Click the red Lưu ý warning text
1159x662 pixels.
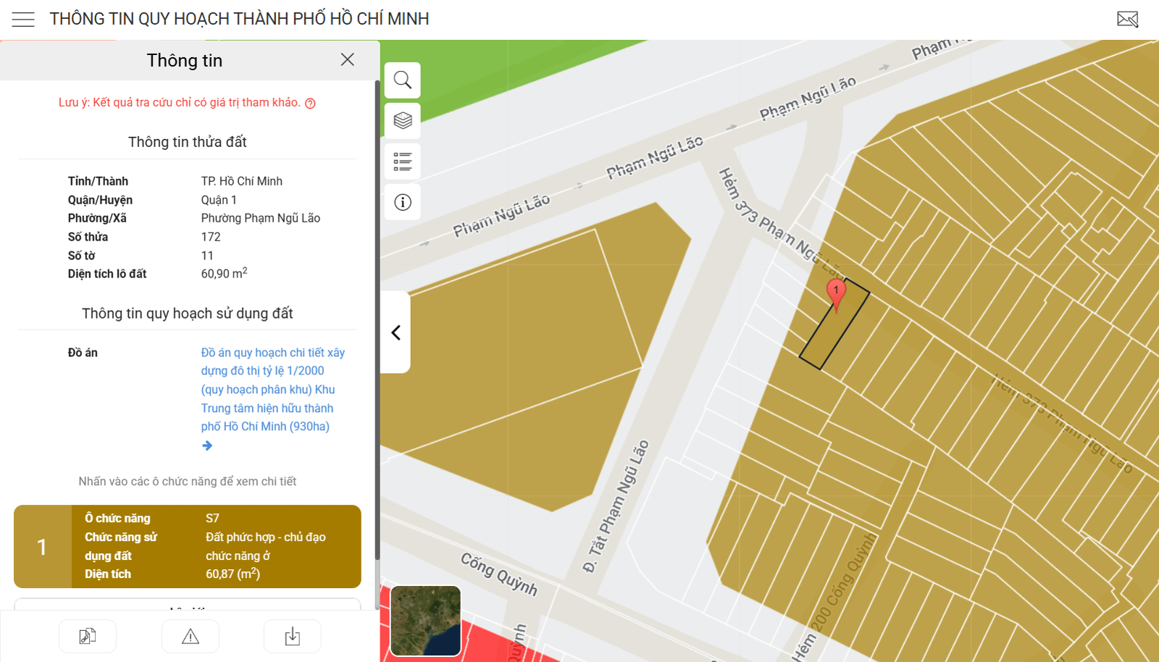pyautogui.click(x=180, y=103)
